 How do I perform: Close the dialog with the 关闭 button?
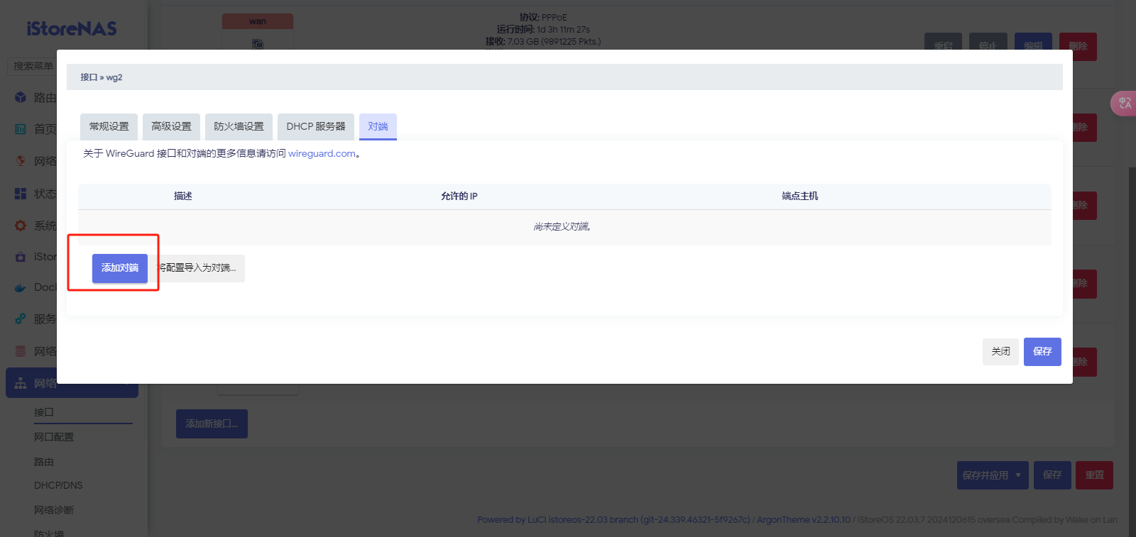(1000, 352)
